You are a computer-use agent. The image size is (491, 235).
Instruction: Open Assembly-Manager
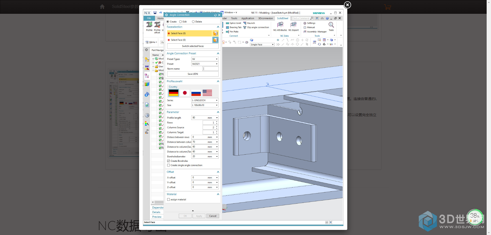click(x=315, y=32)
